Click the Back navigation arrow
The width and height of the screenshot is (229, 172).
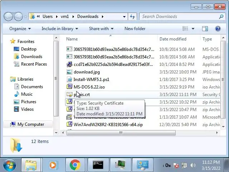coord(8,16)
